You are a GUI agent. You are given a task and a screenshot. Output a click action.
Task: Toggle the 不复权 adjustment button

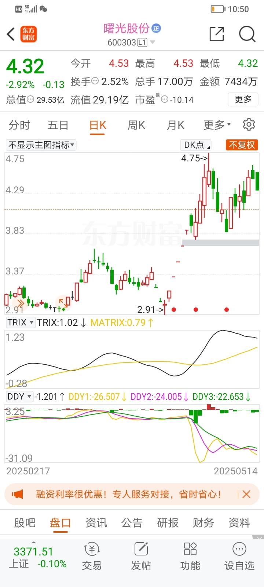242,145
